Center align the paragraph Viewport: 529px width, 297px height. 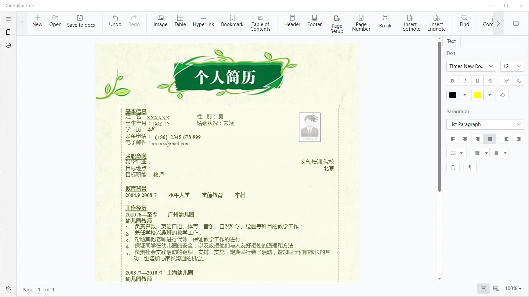click(x=465, y=139)
